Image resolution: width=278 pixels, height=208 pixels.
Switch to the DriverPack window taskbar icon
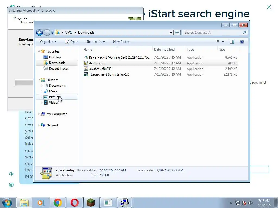point(108,203)
